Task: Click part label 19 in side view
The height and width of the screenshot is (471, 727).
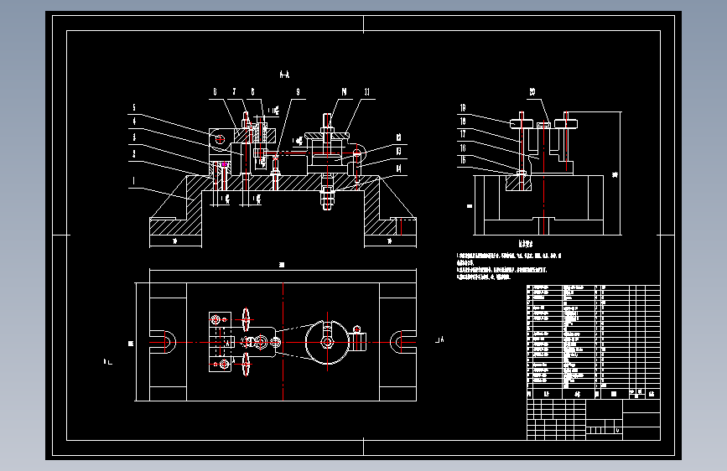Action: coord(462,107)
